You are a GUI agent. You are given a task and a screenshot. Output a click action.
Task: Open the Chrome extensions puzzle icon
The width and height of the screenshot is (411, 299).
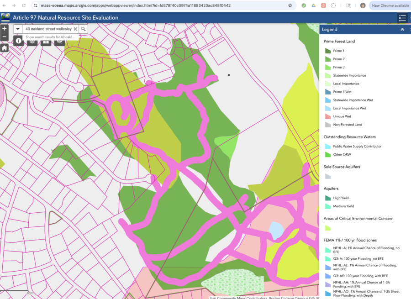(334, 5)
